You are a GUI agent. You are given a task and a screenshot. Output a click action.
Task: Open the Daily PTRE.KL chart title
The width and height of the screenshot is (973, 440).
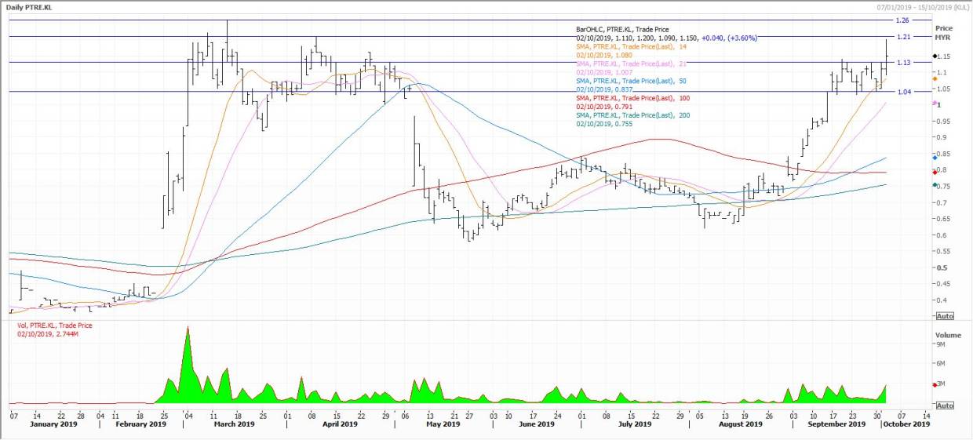tap(37, 7)
